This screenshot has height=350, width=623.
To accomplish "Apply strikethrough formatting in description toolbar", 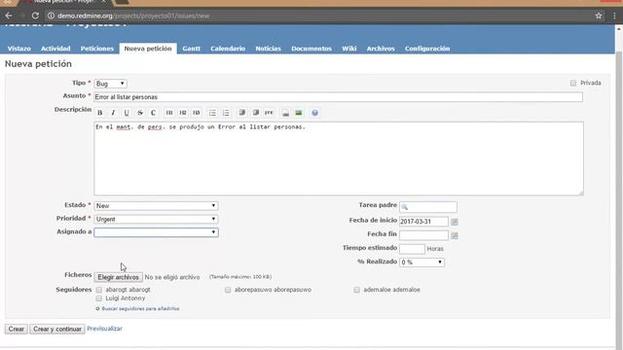I will [140, 113].
